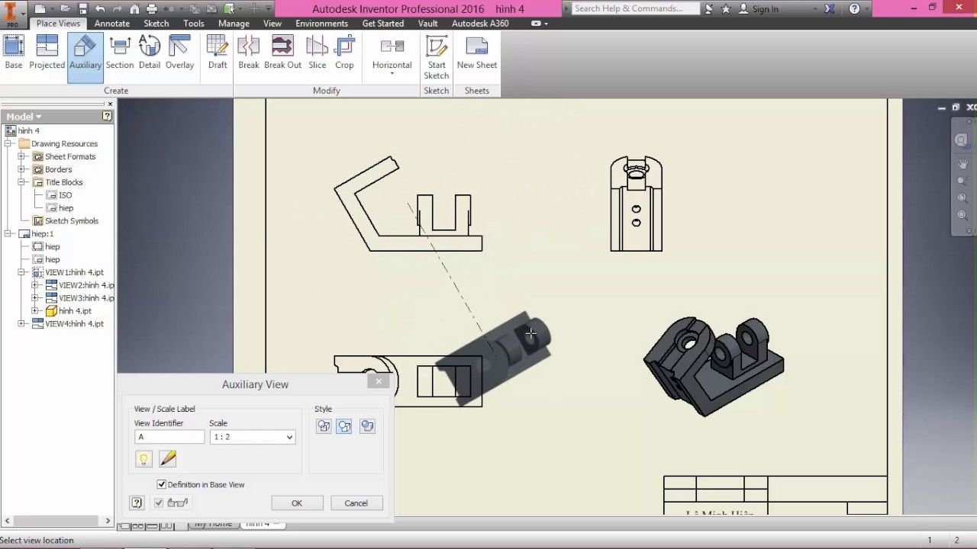The width and height of the screenshot is (977, 549).
Task: Open the Tools ribbon tab
Action: [193, 23]
